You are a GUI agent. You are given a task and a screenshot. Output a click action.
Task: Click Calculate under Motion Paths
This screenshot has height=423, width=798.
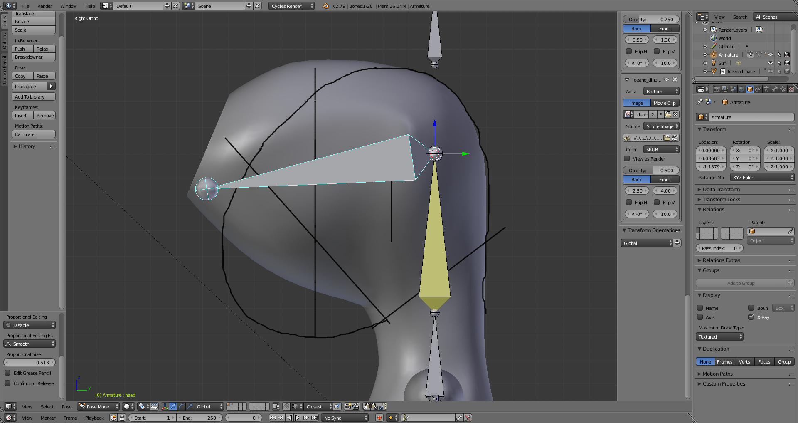(34, 134)
